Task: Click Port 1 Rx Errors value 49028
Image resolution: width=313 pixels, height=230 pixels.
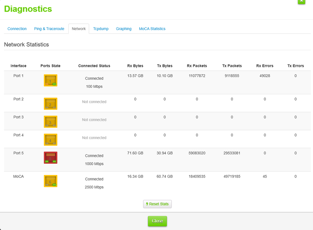Action: click(265, 76)
